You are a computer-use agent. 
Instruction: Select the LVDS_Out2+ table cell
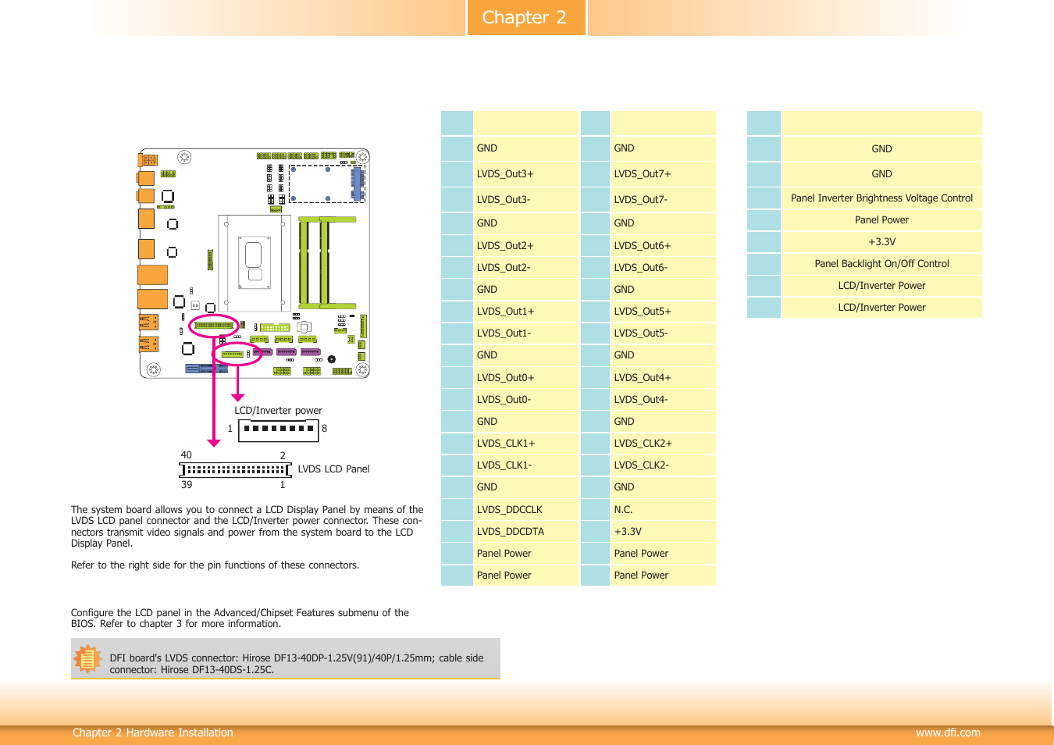click(x=526, y=246)
